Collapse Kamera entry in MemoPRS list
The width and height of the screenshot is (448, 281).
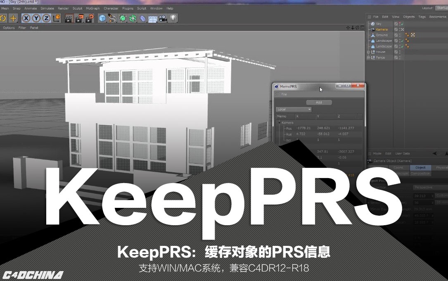coord(280,123)
